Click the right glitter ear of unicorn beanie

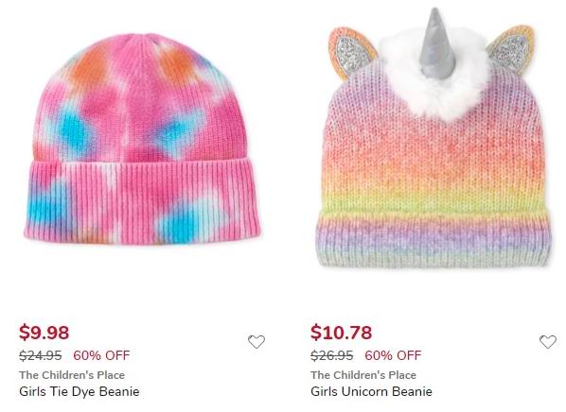pos(511,48)
